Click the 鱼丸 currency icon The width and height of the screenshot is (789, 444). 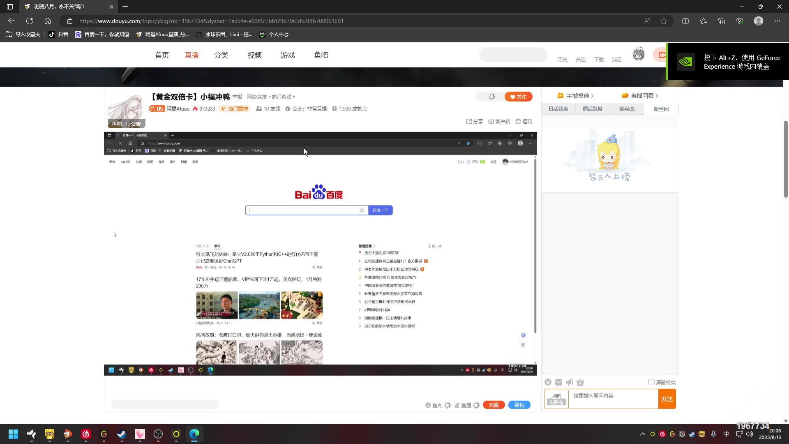(x=428, y=405)
